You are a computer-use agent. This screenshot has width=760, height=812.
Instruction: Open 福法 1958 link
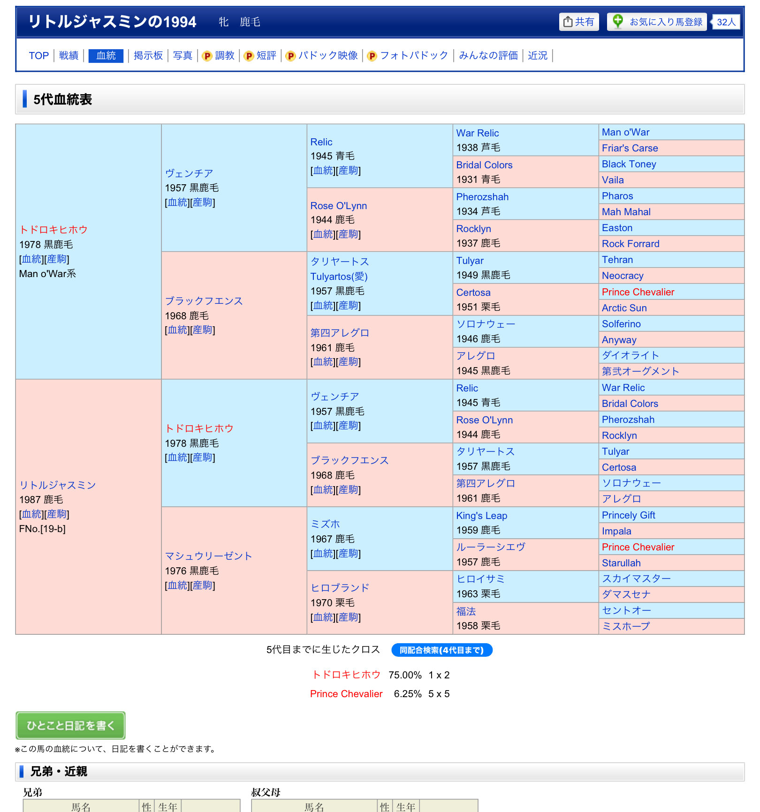click(466, 611)
